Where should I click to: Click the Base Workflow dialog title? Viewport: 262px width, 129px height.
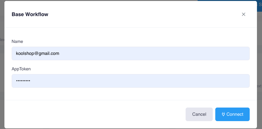tap(30, 14)
